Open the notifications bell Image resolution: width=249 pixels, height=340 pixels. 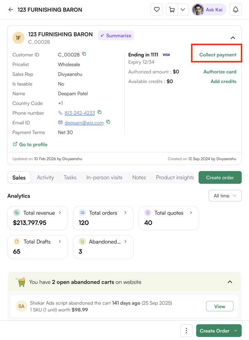[x=236, y=10]
